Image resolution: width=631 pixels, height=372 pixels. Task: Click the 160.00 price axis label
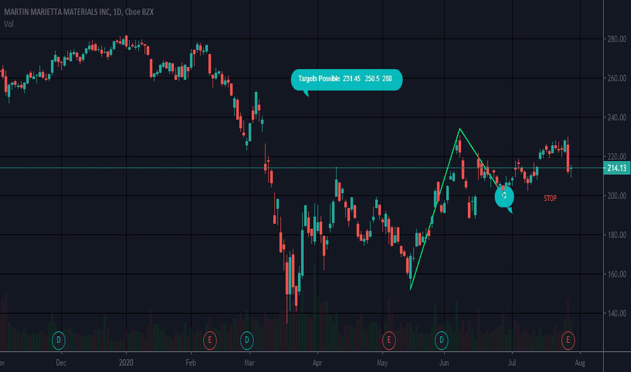click(x=617, y=275)
